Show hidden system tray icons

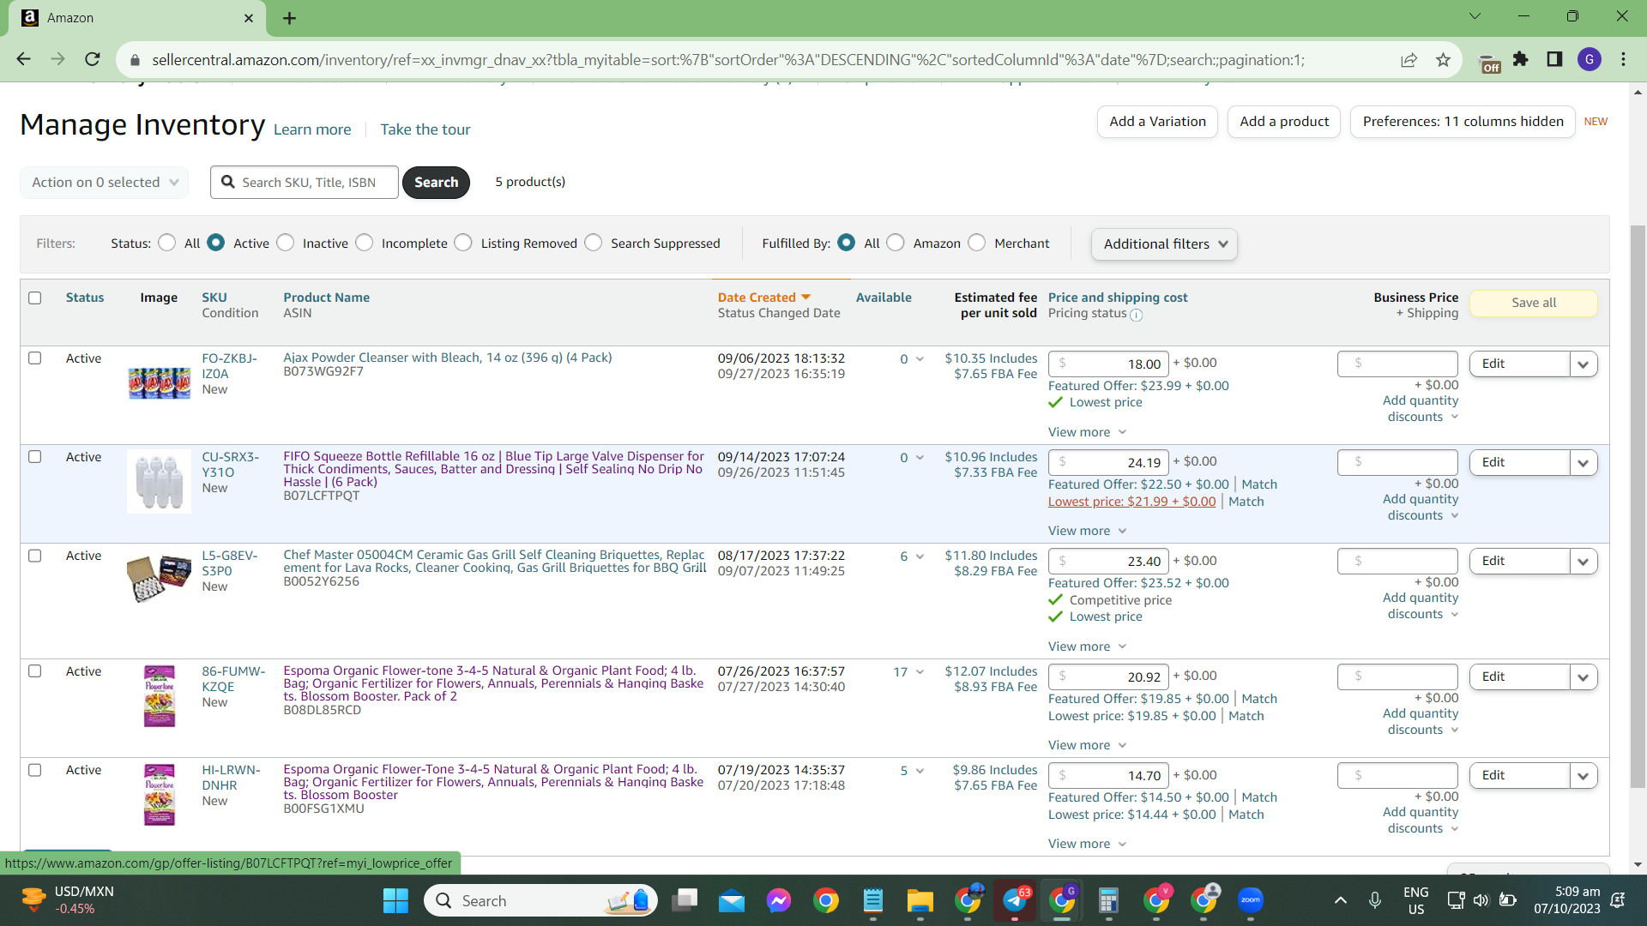click(x=1340, y=900)
